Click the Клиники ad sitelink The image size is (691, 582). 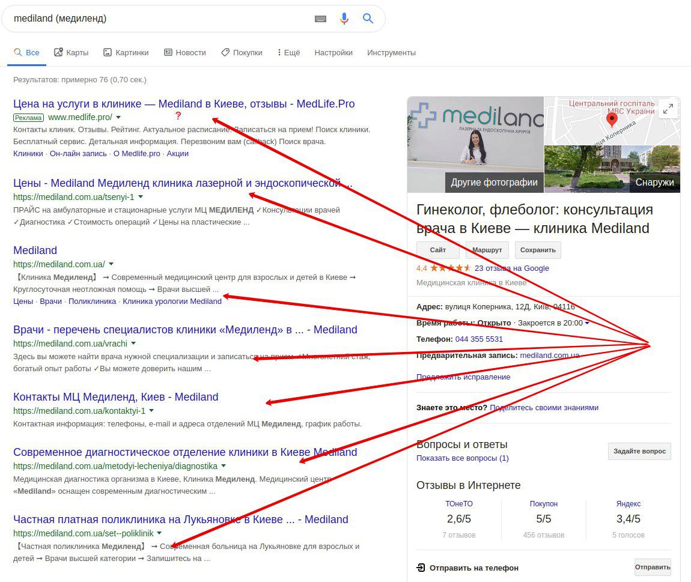28,153
